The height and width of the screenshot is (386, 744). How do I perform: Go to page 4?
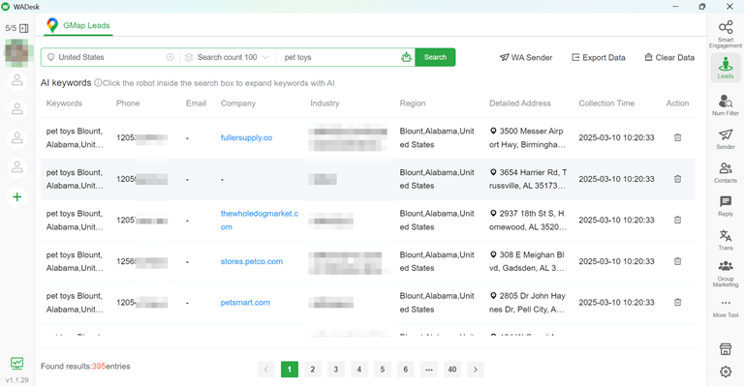(359, 370)
